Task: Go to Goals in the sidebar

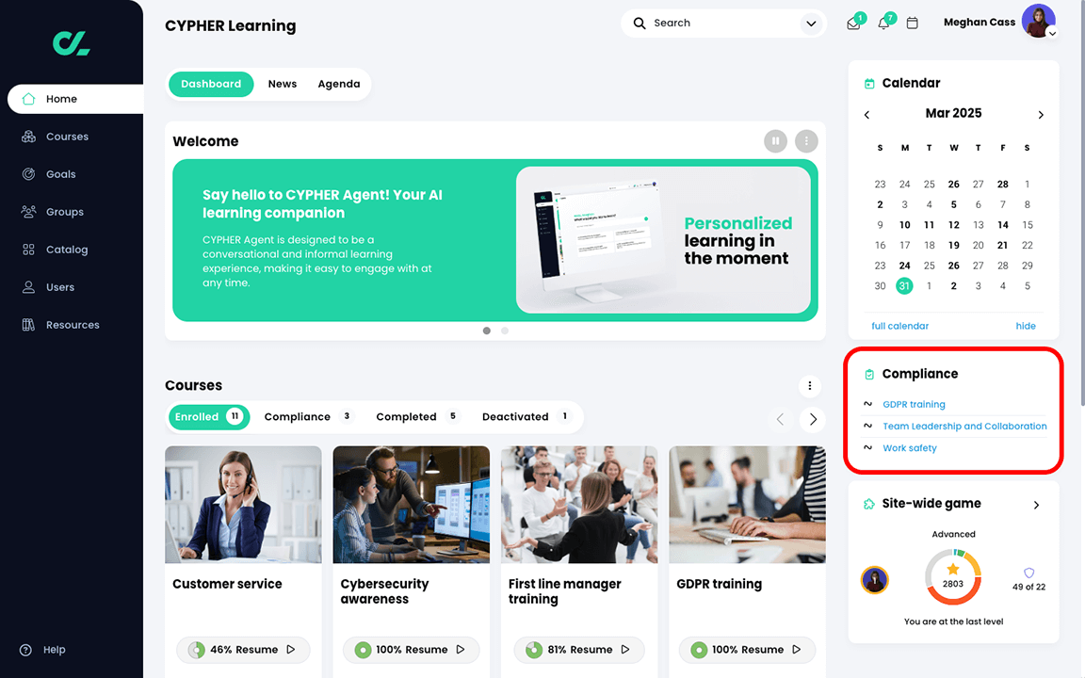Action: pos(61,174)
